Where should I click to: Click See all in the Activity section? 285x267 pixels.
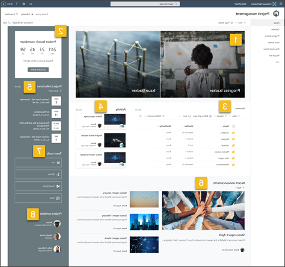79,110
